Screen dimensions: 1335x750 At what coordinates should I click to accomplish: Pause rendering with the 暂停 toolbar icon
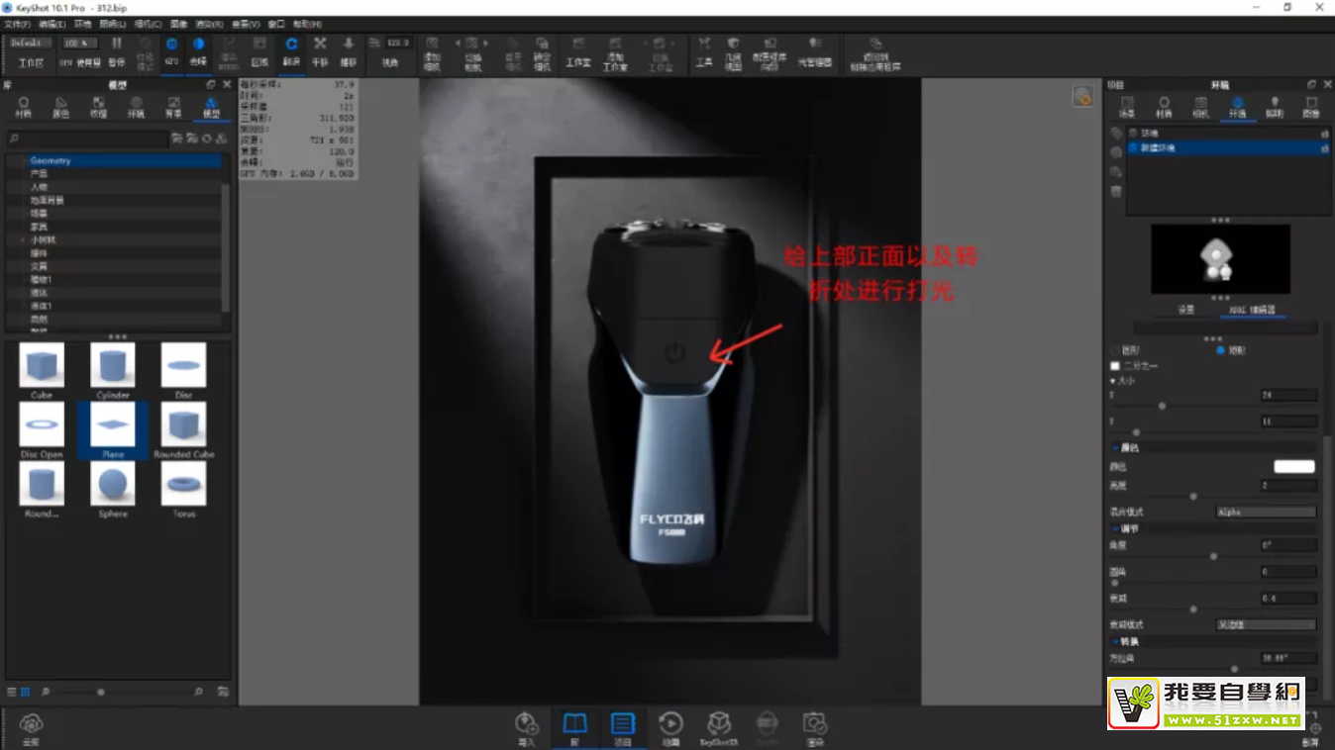point(117,49)
